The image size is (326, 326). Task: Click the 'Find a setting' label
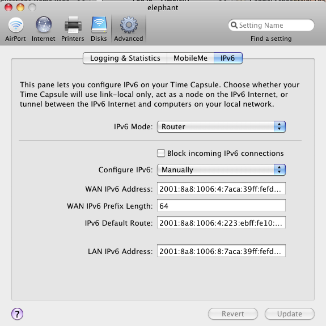coord(271,39)
